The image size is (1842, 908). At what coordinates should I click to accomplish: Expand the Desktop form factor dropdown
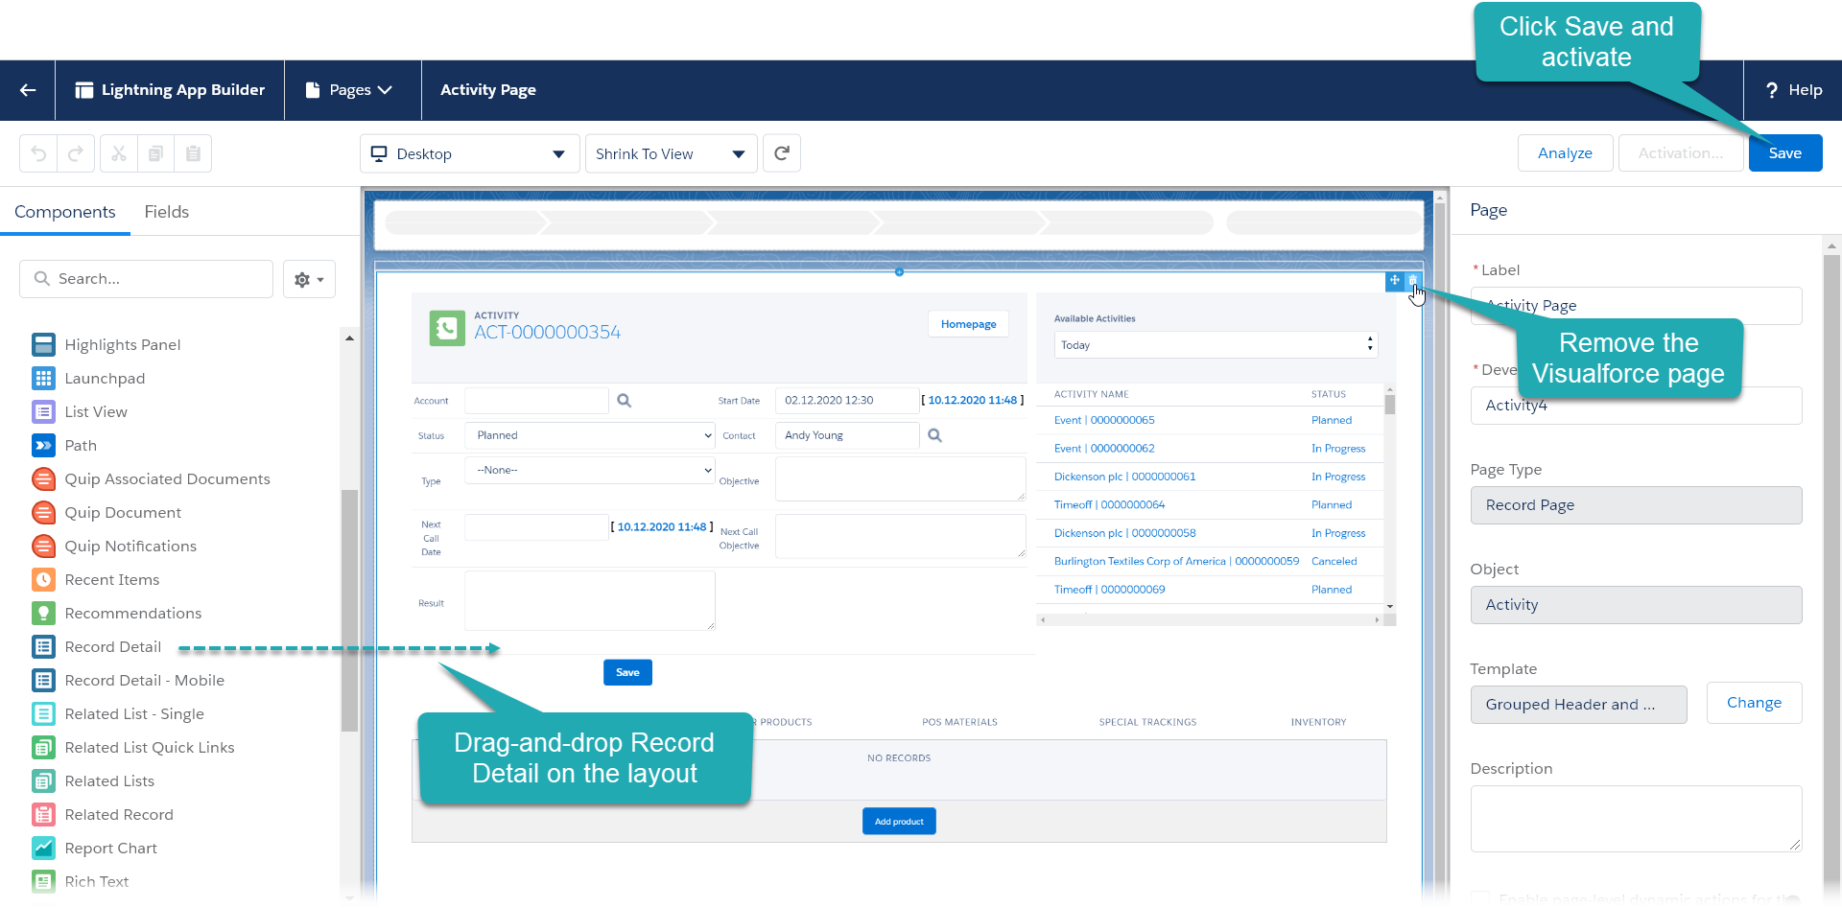[x=468, y=153]
